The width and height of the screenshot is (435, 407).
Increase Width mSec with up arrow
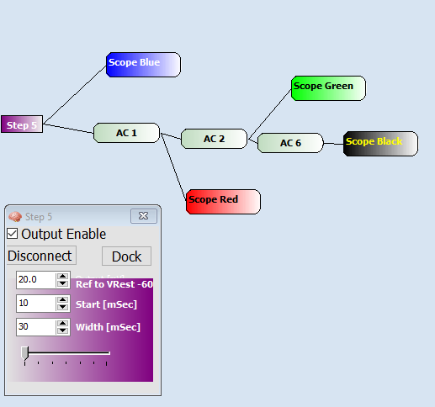point(62,323)
